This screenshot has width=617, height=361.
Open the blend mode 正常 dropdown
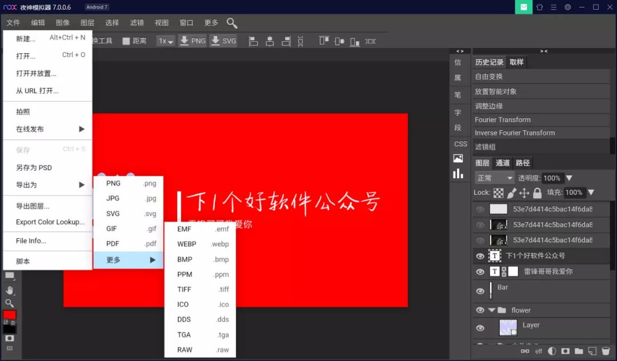pos(494,178)
